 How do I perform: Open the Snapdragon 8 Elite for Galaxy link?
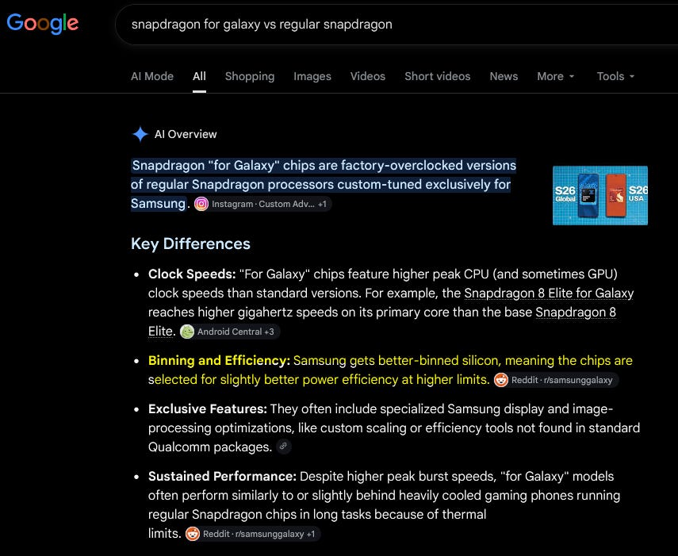[549, 293]
